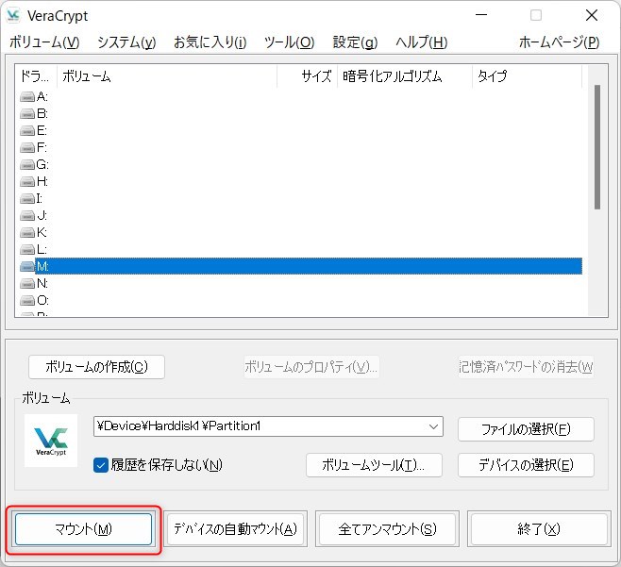
Task: Select the O: drive letter text
Action: coord(42,301)
